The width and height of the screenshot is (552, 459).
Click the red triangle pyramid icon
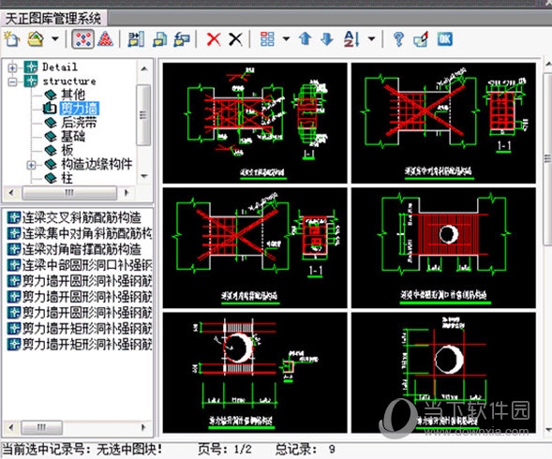click(105, 39)
